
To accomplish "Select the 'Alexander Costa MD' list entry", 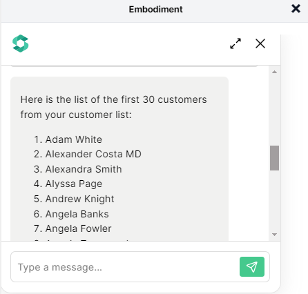I will point(93,154).
